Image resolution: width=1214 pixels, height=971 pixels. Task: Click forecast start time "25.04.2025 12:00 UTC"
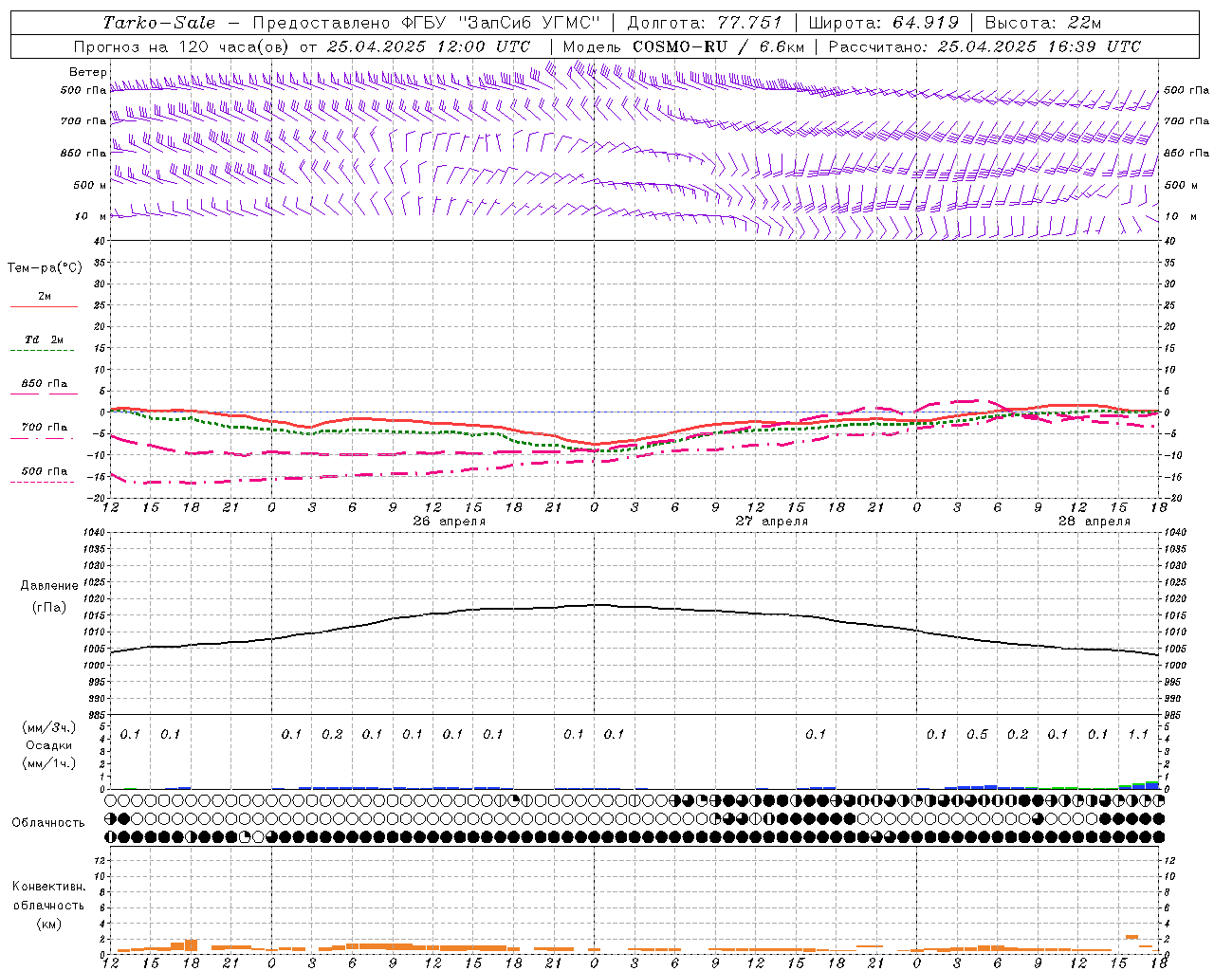429,46
